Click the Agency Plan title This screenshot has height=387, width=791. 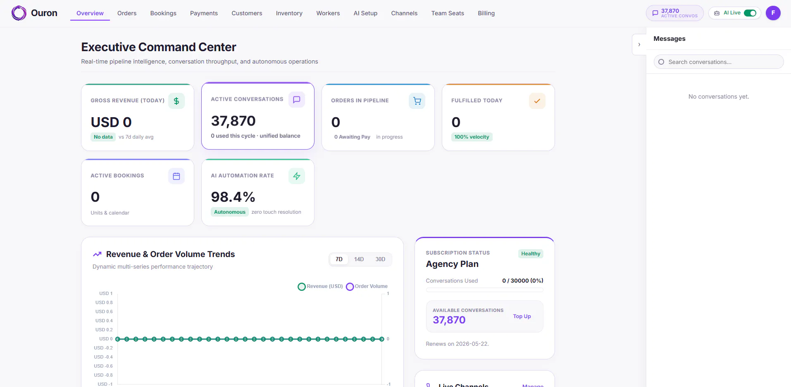452,264
